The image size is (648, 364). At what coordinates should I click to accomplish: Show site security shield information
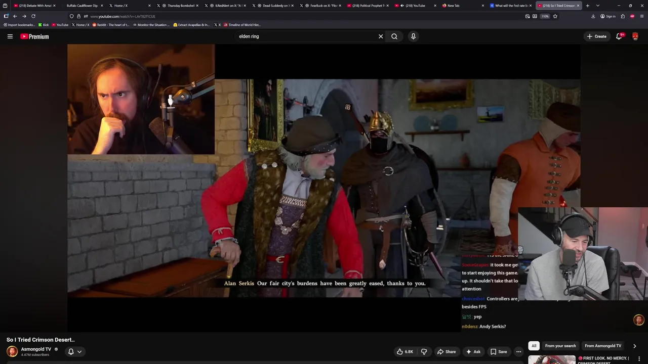click(x=71, y=16)
